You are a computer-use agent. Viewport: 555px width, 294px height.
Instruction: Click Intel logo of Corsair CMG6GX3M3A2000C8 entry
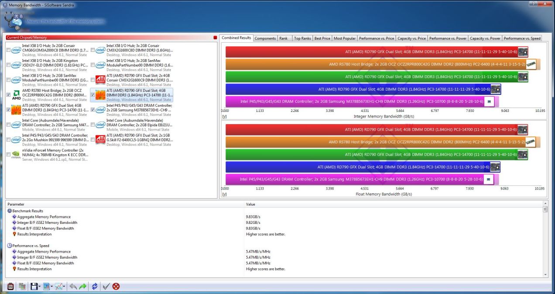click(16, 50)
